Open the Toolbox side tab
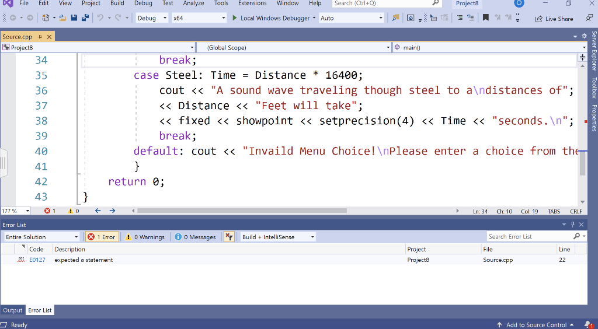The image size is (598, 329). pyautogui.click(x=594, y=87)
